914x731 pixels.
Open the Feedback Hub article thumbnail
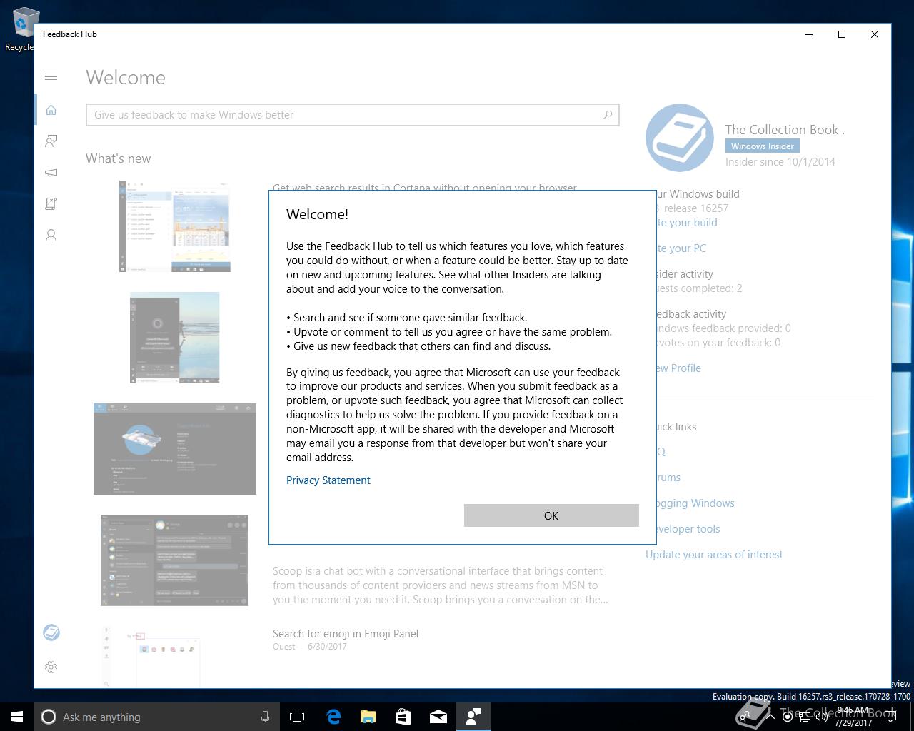coord(175,449)
